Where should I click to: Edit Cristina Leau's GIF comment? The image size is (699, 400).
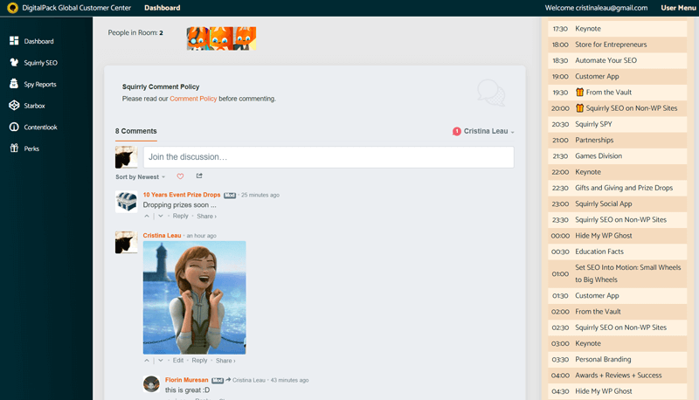[178, 361]
